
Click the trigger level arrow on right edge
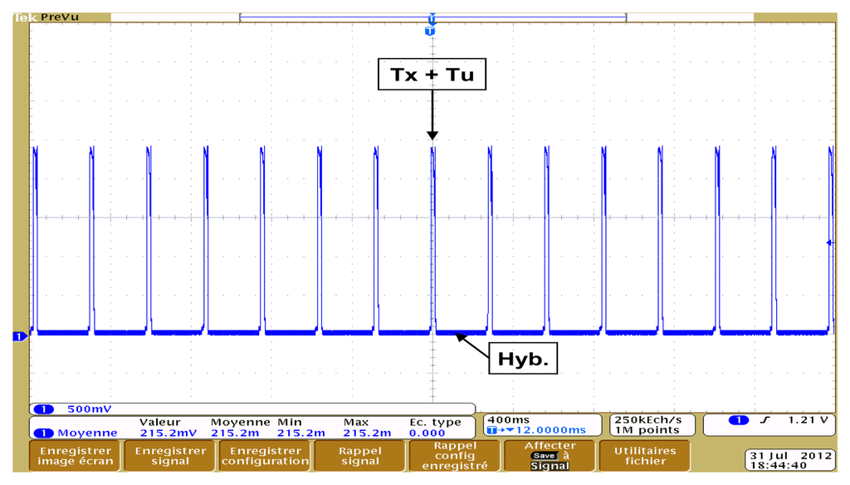[829, 242]
